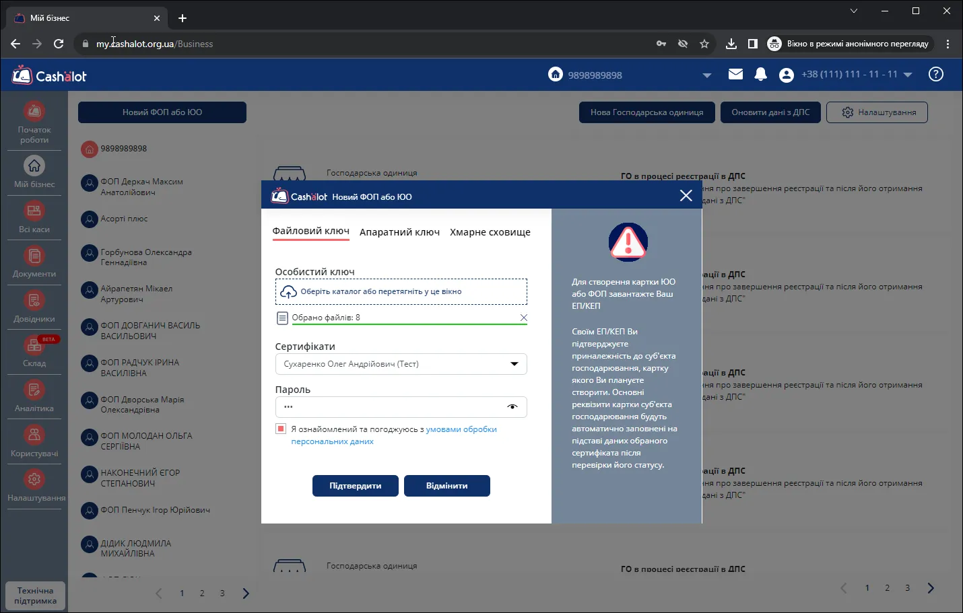This screenshot has width=963, height=613.
Task: Open Технічна підтримка button
Action: coord(35,596)
